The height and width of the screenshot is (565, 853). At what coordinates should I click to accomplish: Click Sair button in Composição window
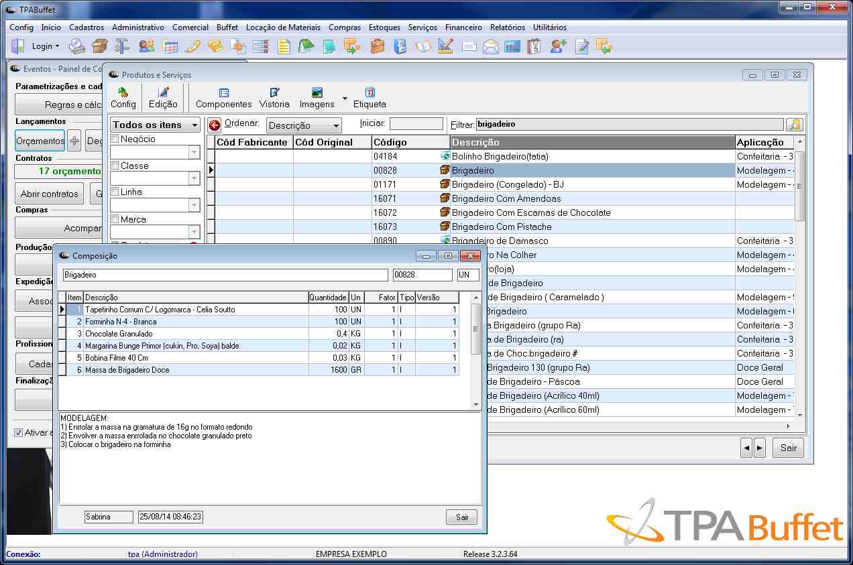pos(462,517)
